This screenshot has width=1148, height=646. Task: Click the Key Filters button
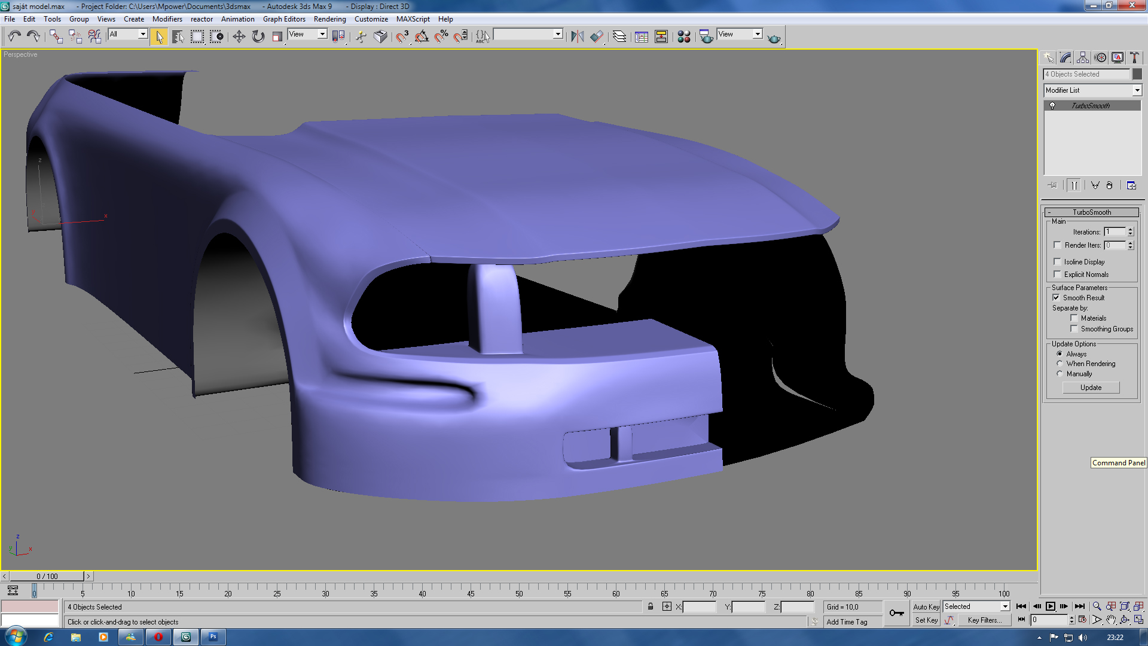point(984,620)
